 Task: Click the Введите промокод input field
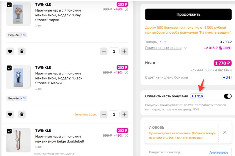point(176,152)
